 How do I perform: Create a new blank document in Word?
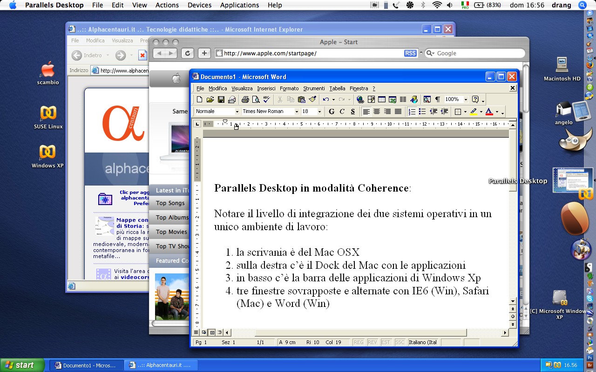[x=200, y=100]
